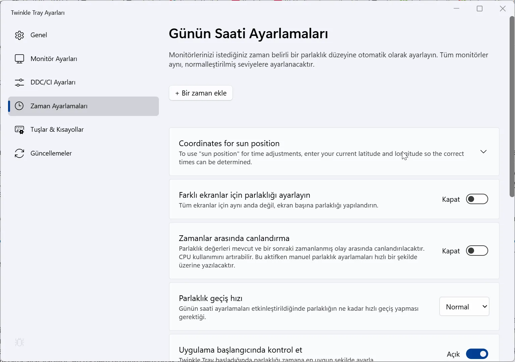Viewport: 515px width, 362px height.
Task: Click the monitor icon for Monitör Ayarları
Action: pyautogui.click(x=19, y=59)
